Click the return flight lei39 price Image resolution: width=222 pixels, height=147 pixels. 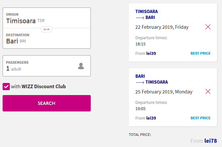click(151, 118)
